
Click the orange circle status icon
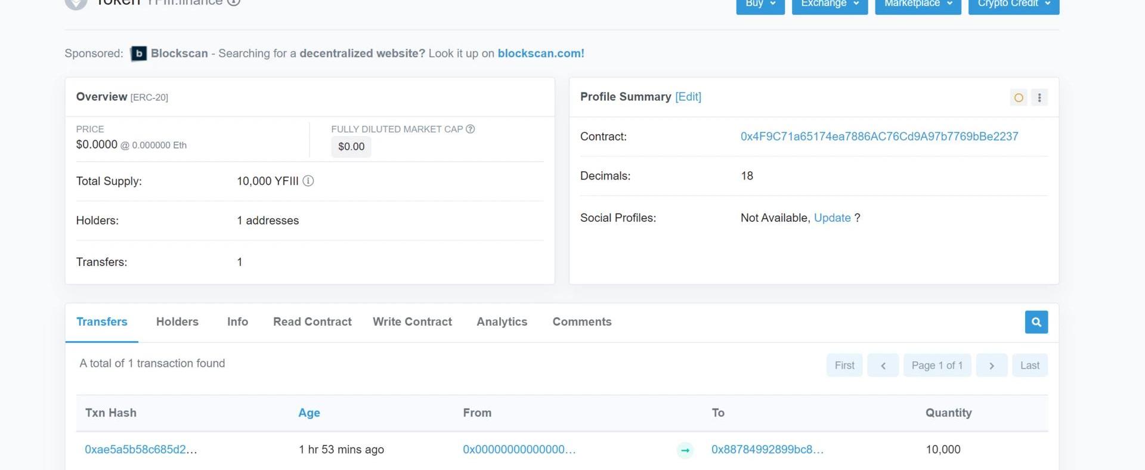coord(1019,98)
